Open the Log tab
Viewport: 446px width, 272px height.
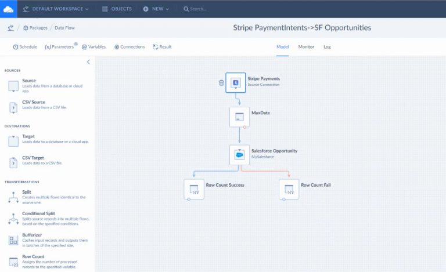[327, 46]
